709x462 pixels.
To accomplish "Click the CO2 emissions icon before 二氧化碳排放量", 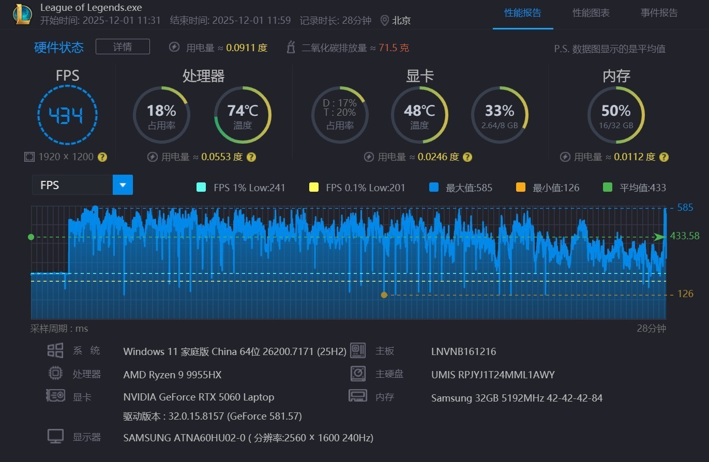I will coord(291,47).
